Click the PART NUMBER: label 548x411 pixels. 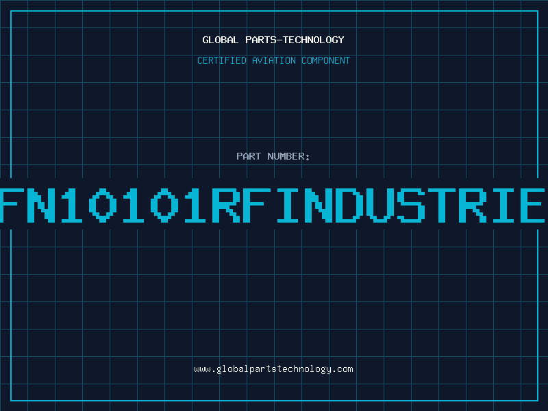(273, 156)
